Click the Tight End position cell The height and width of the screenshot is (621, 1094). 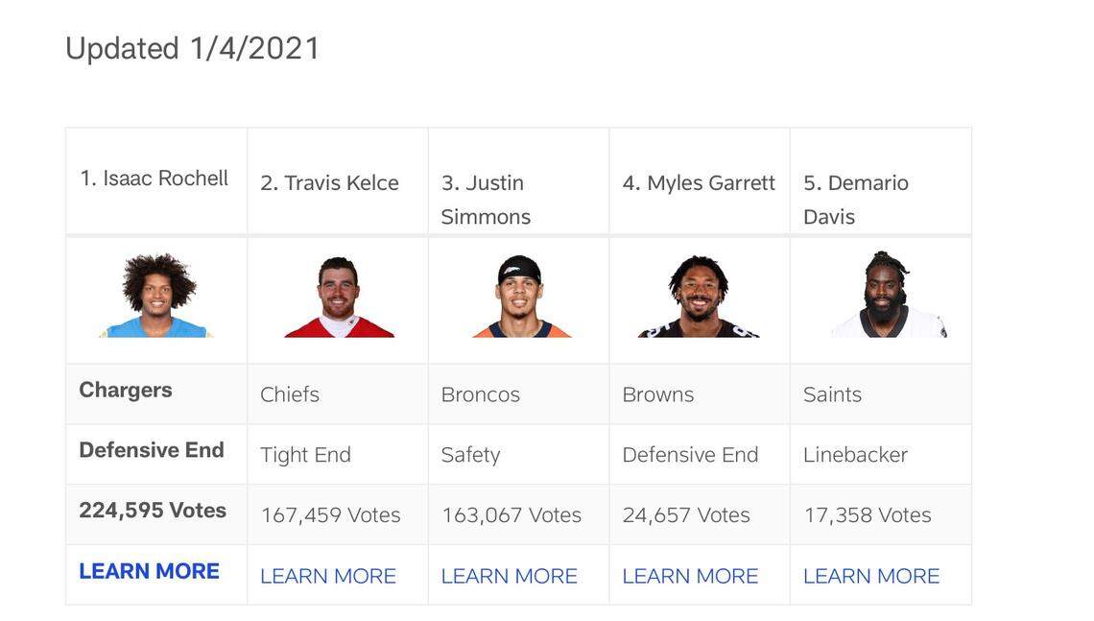pos(305,455)
